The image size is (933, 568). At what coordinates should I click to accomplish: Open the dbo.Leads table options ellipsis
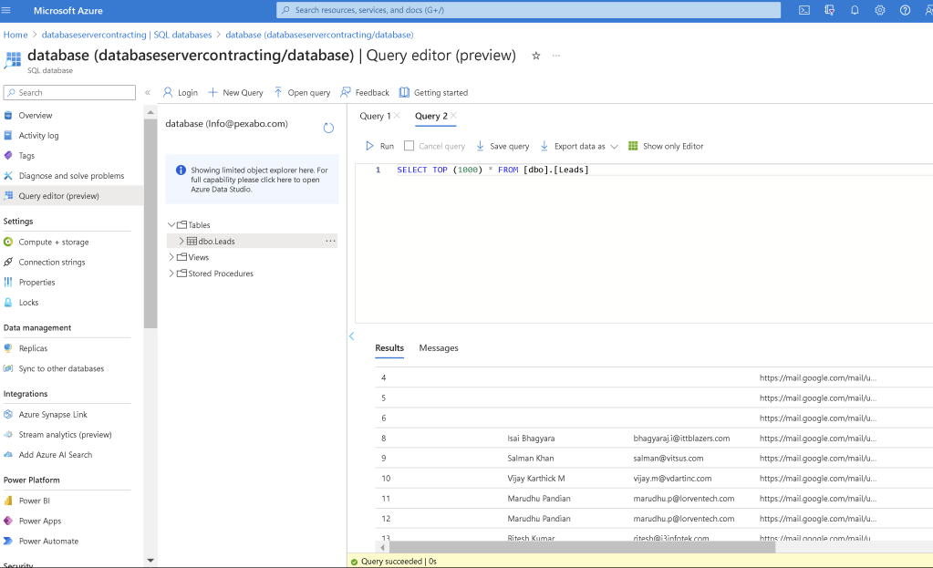(330, 241)
